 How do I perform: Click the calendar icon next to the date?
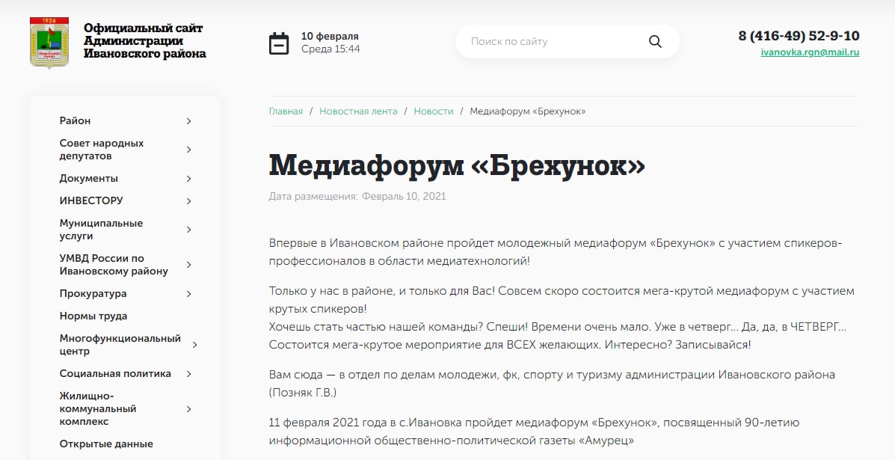(279, 43)
